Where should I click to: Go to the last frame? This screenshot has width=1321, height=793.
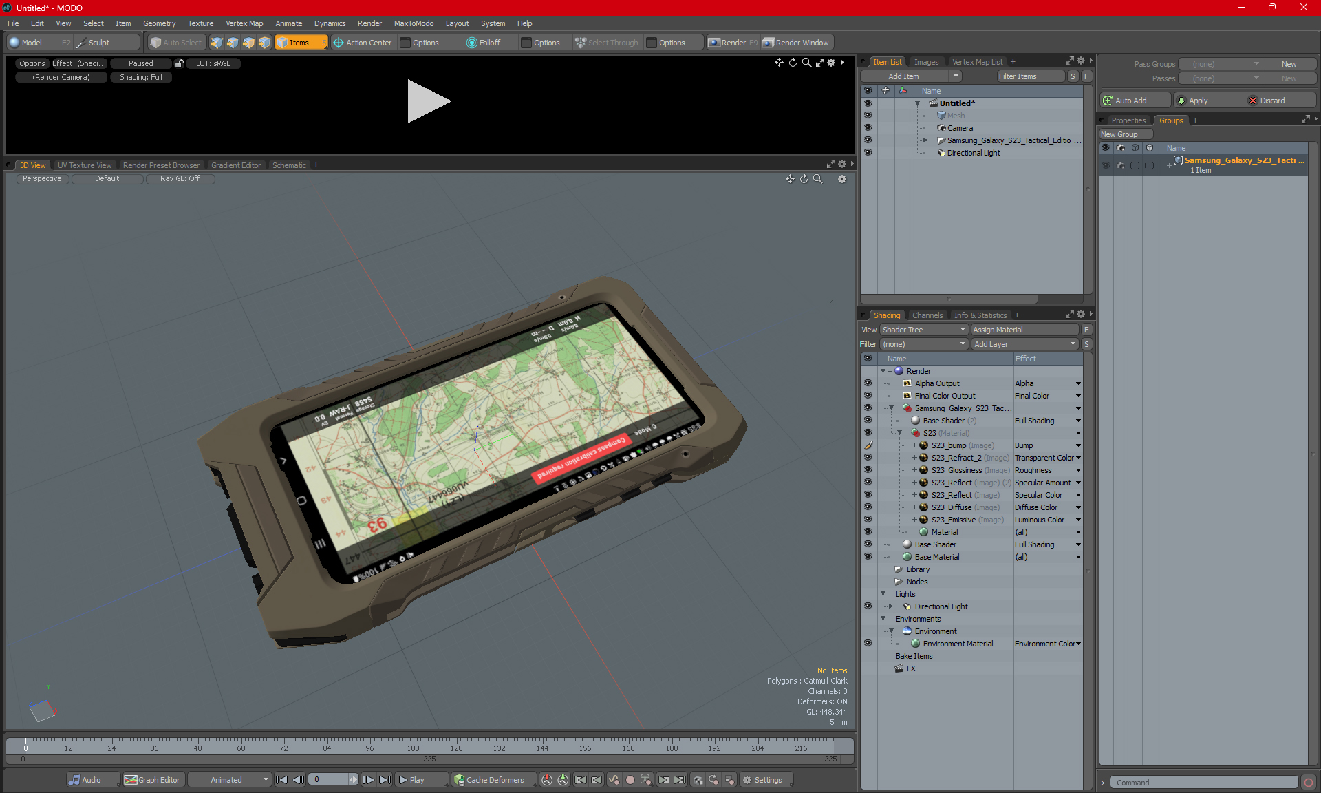coord(385,780)
